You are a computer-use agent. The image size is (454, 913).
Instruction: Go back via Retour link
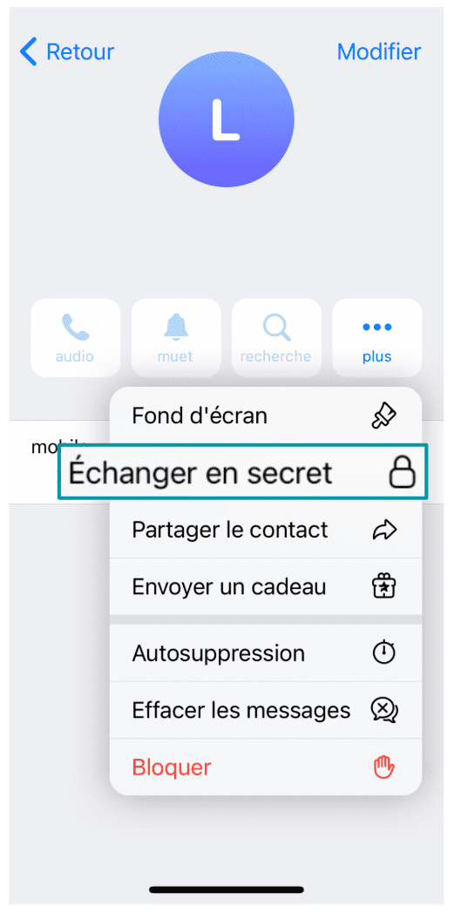coord(67,51)
